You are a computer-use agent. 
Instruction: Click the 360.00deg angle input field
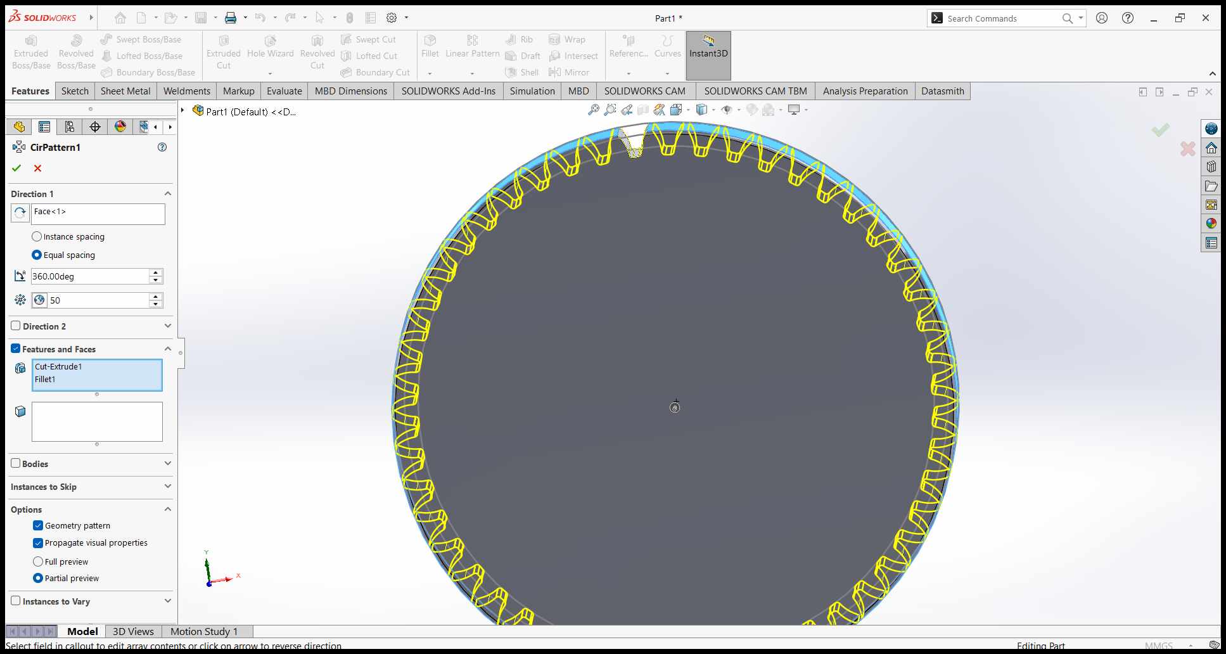point(90,276)
